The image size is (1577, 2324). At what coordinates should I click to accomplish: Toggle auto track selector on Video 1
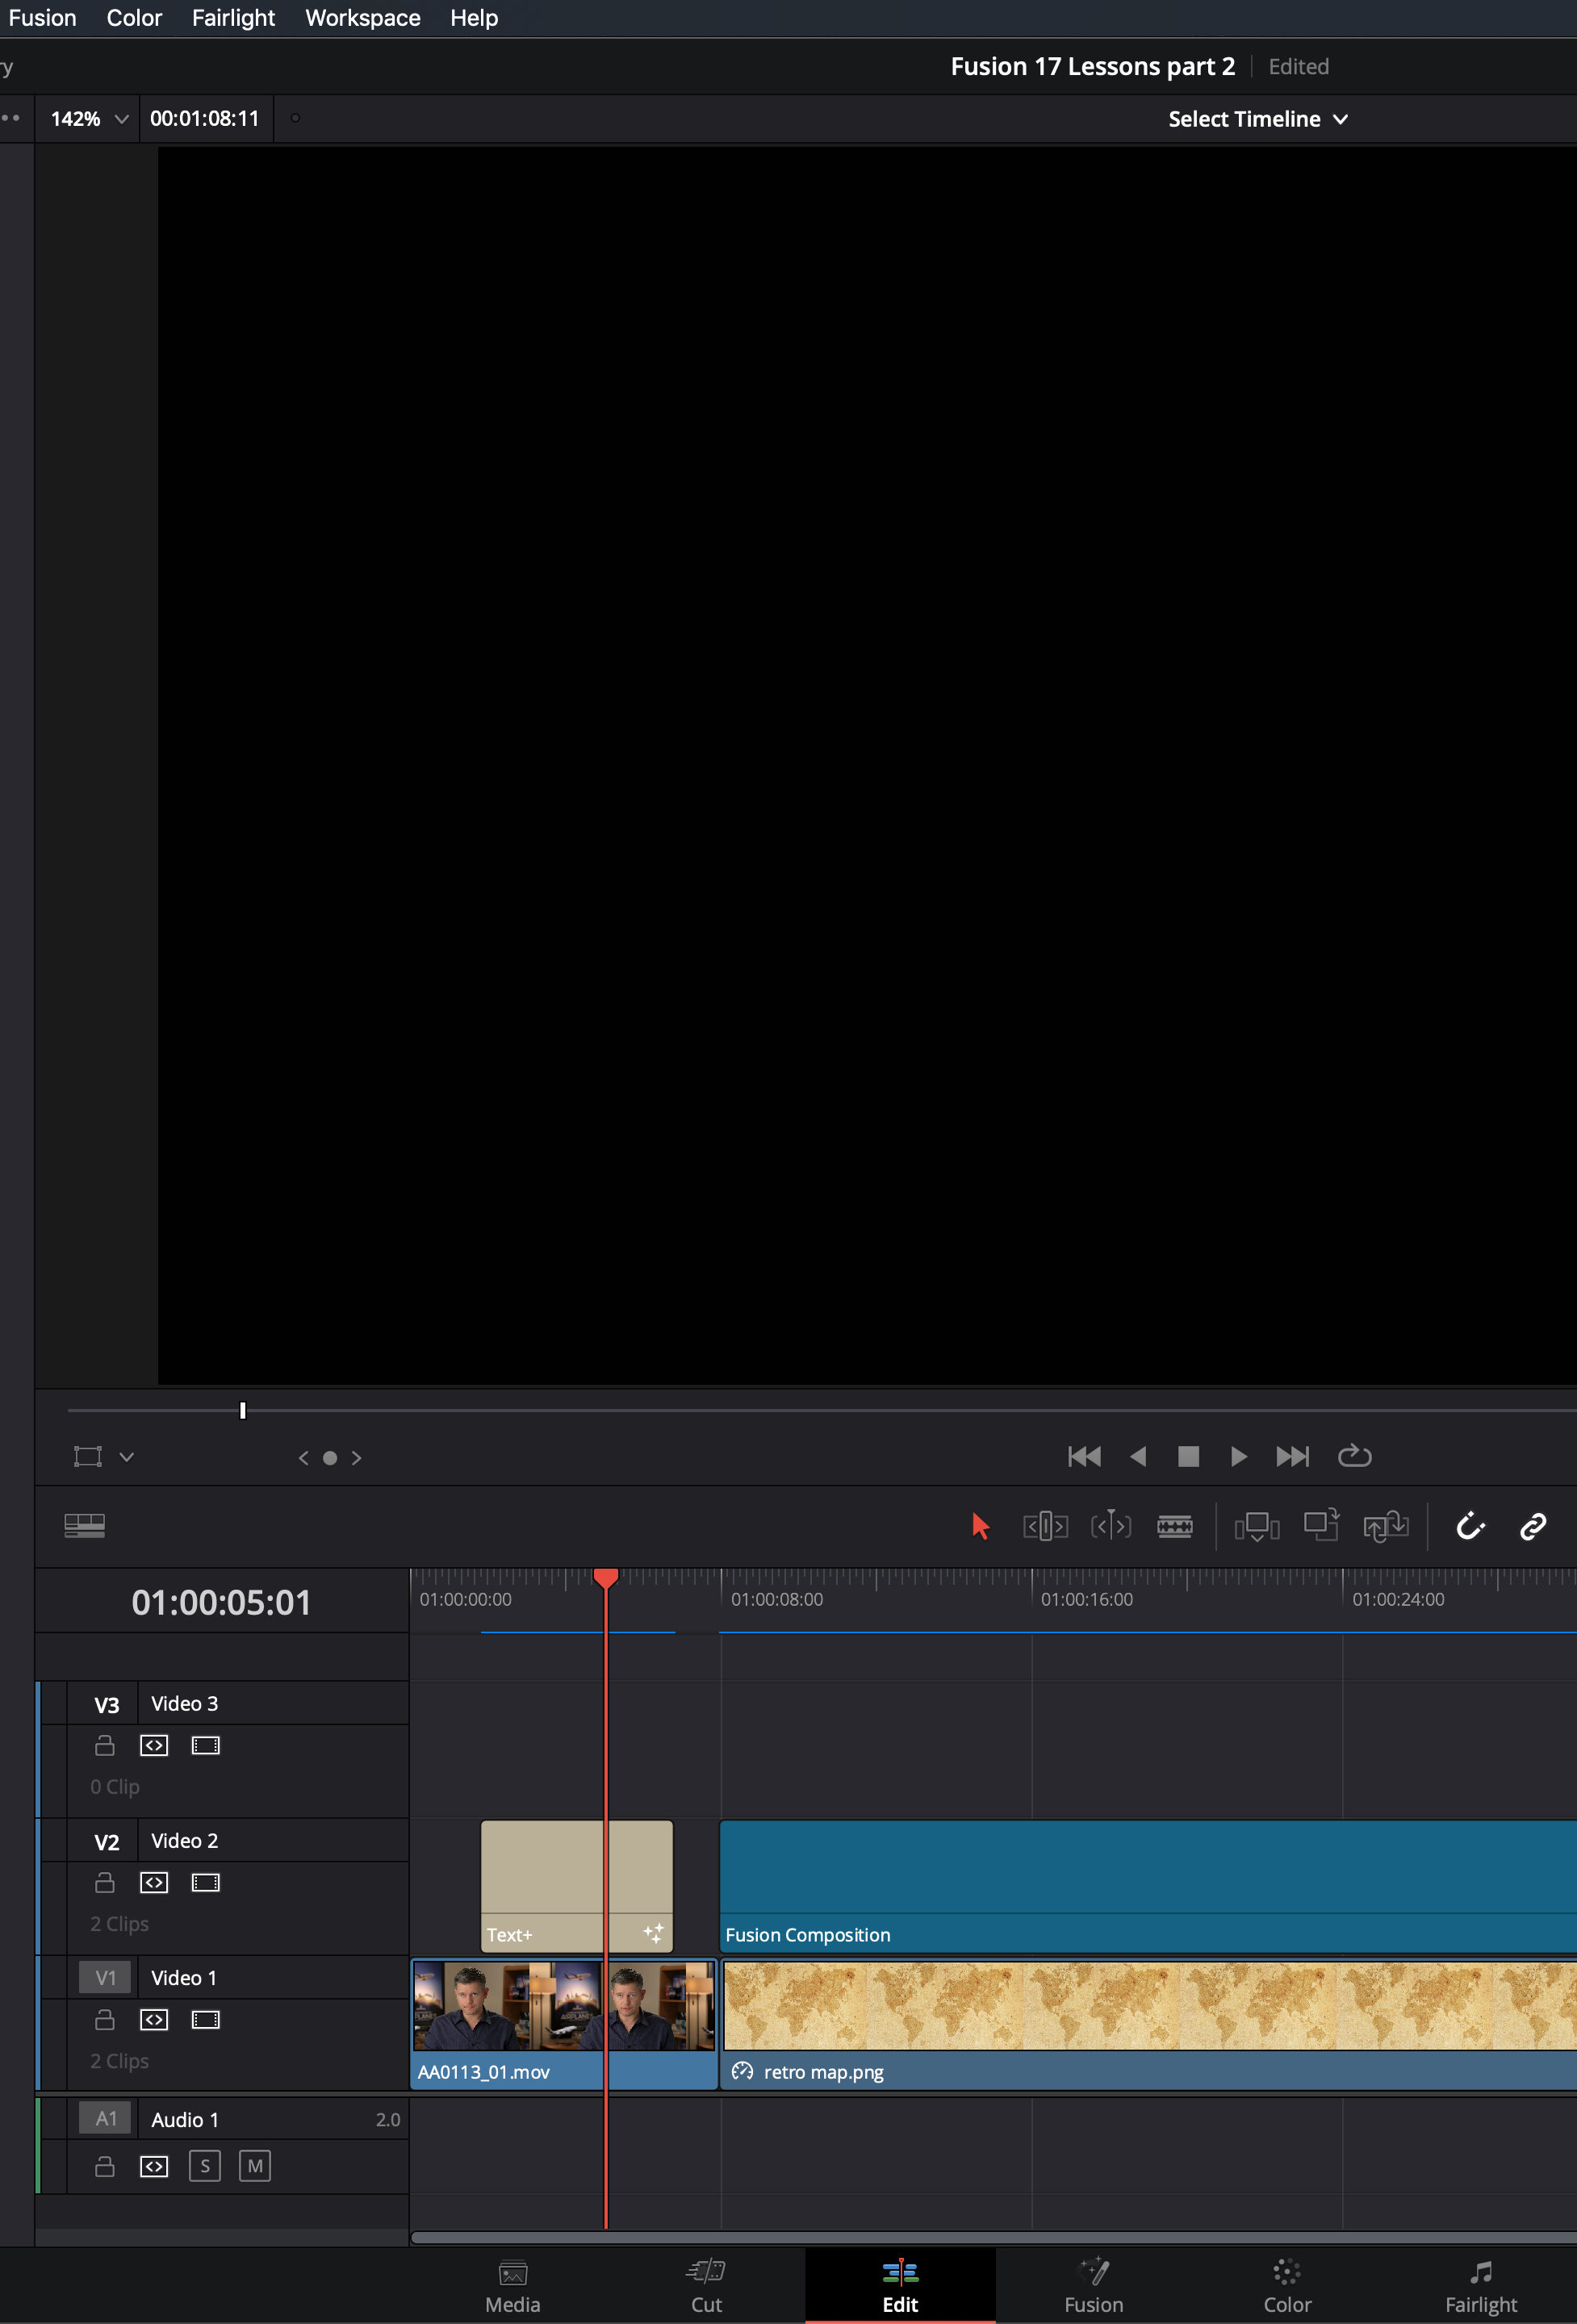(154, 2019)
